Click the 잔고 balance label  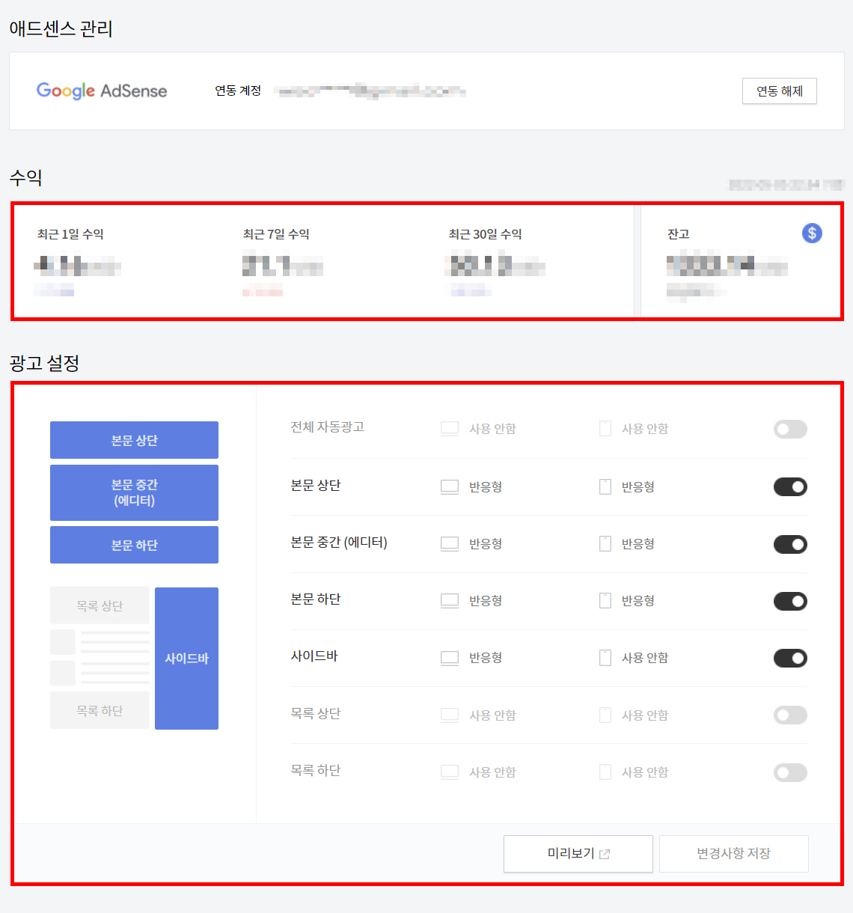(x=678, y=234)
